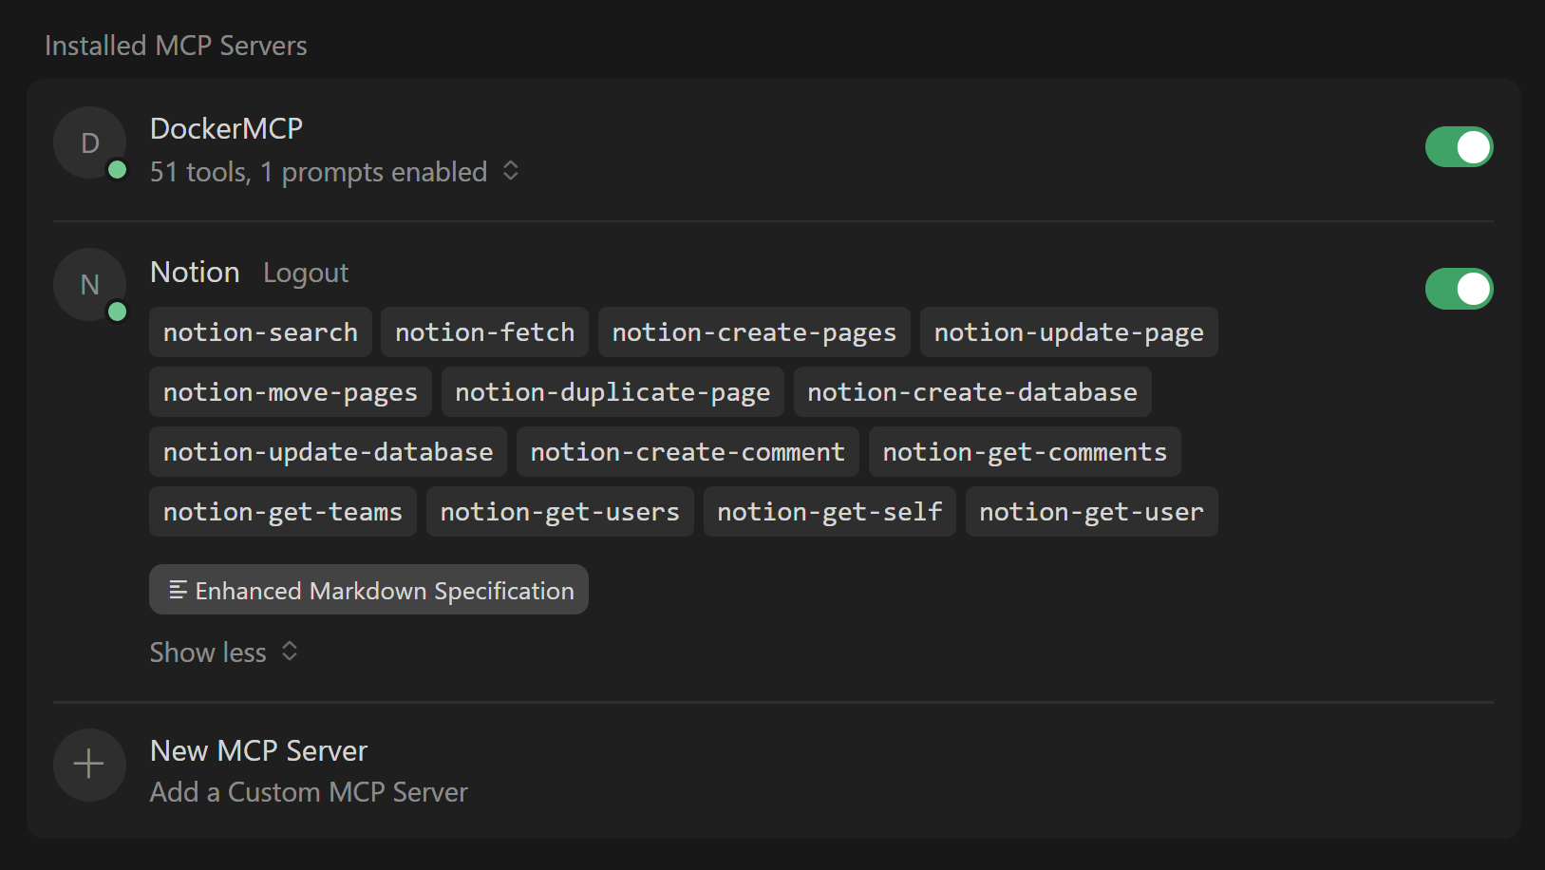Screen dimensions: 1545x870
Task: Log out of Notion
Action: point(306,274)
